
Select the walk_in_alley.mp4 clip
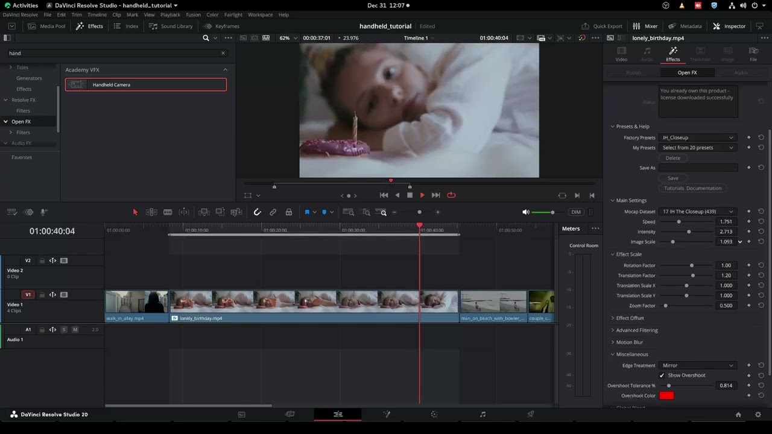(x=137, y=306)
